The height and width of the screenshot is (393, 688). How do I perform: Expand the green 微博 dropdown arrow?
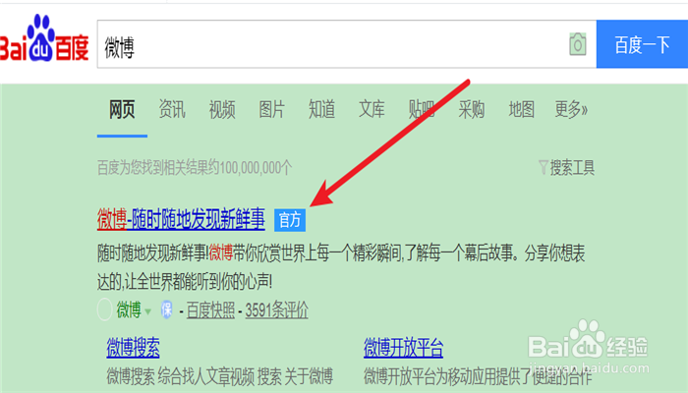(147, 311)
